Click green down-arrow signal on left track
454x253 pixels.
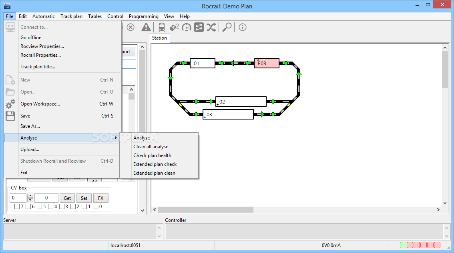point(171,78)
